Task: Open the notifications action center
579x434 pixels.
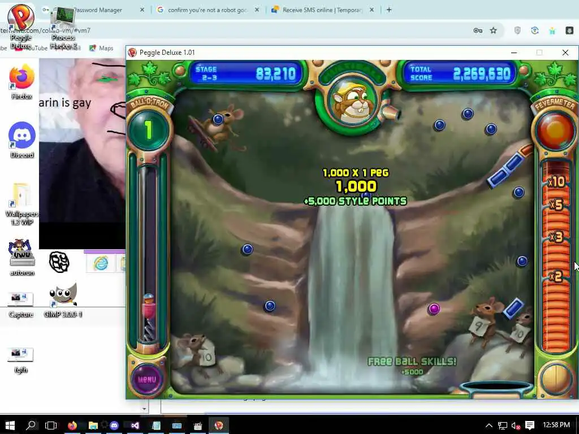Action: [x=530, y=426]
